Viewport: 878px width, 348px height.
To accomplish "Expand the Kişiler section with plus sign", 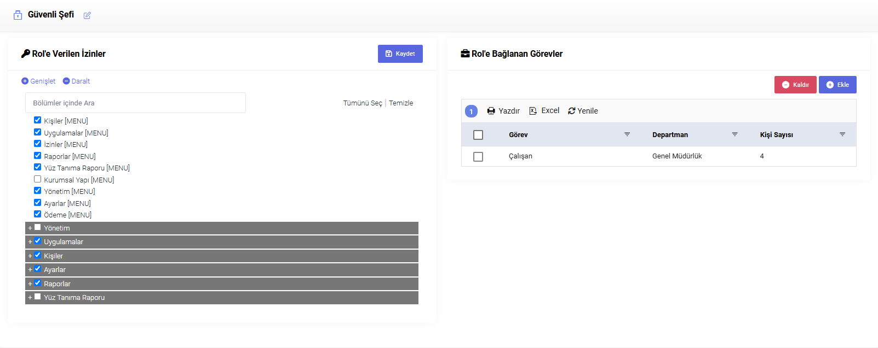I will [x=30, y=256].
